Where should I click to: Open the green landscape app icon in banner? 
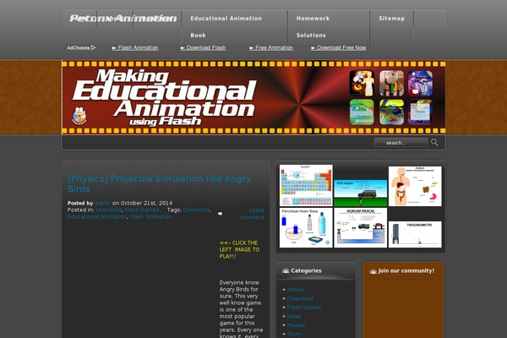click(x=391, y=112)
